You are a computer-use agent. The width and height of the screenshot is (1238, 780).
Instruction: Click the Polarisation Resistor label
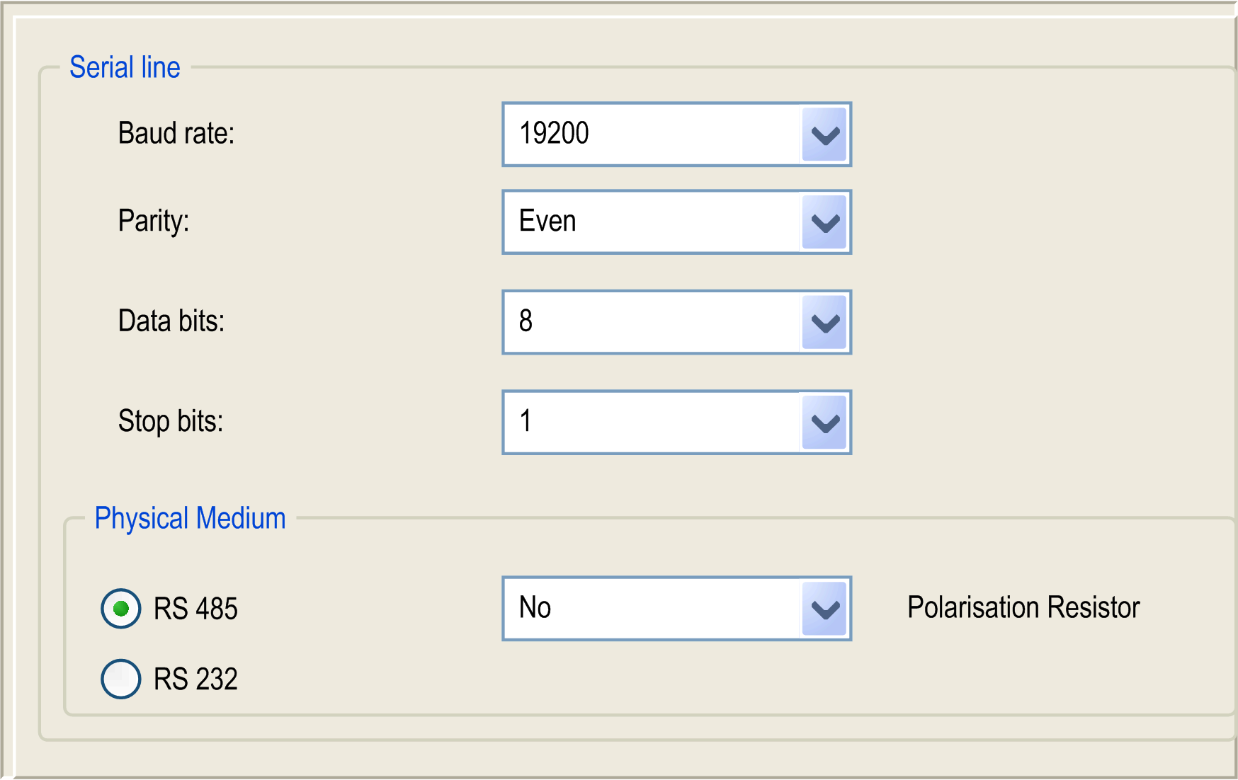(x=1023, y=608)
